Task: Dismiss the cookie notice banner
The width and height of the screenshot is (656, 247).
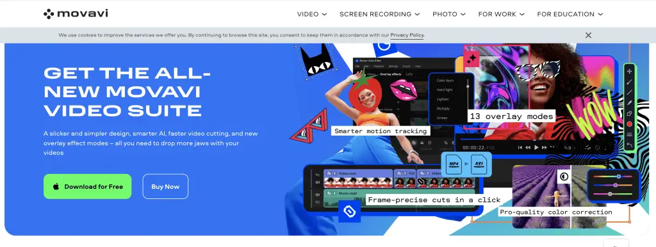Action: point(588,36)
